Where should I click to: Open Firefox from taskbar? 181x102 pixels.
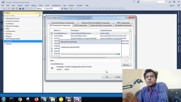click(x=36, y=99)
